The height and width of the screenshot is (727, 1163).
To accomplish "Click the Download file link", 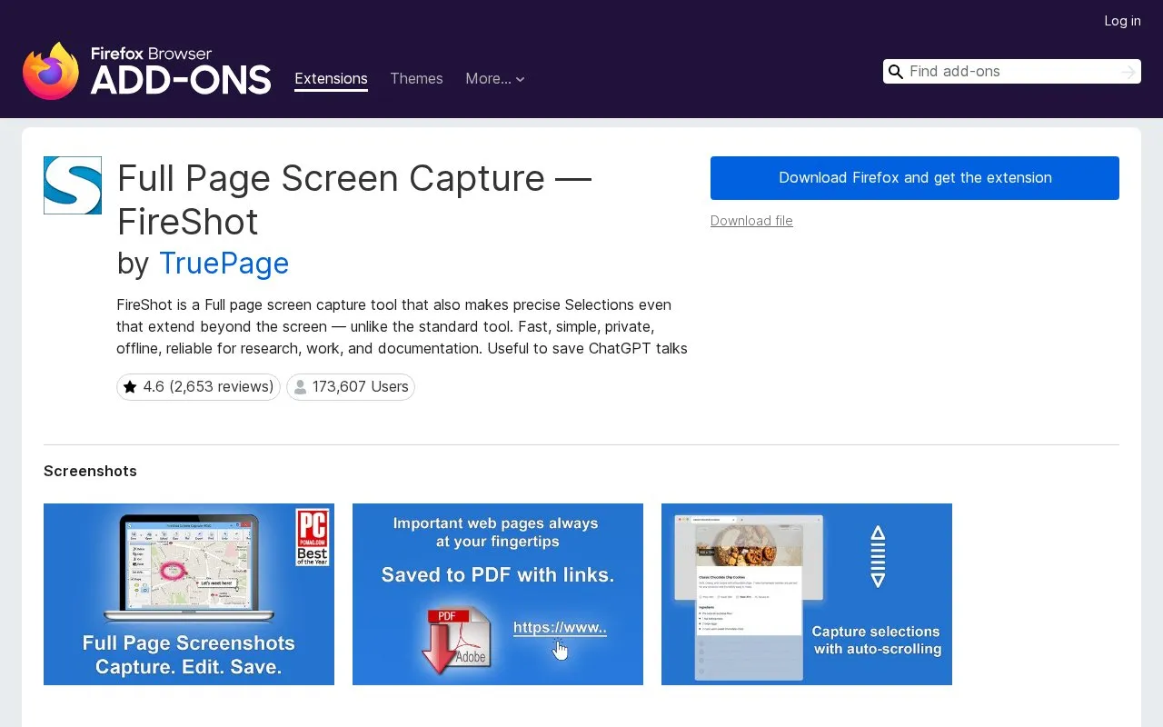I will [x=751, y=221].
